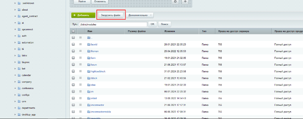The width and height of the screenshot is (303, 119).
Task: Open the row actions menu for im
Action: 80,92
